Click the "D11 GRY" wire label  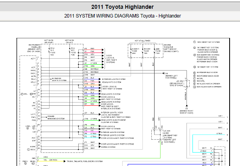[x=89, y=145]
